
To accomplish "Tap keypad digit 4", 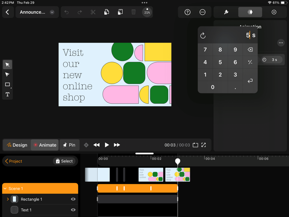I will pos(205,62).
